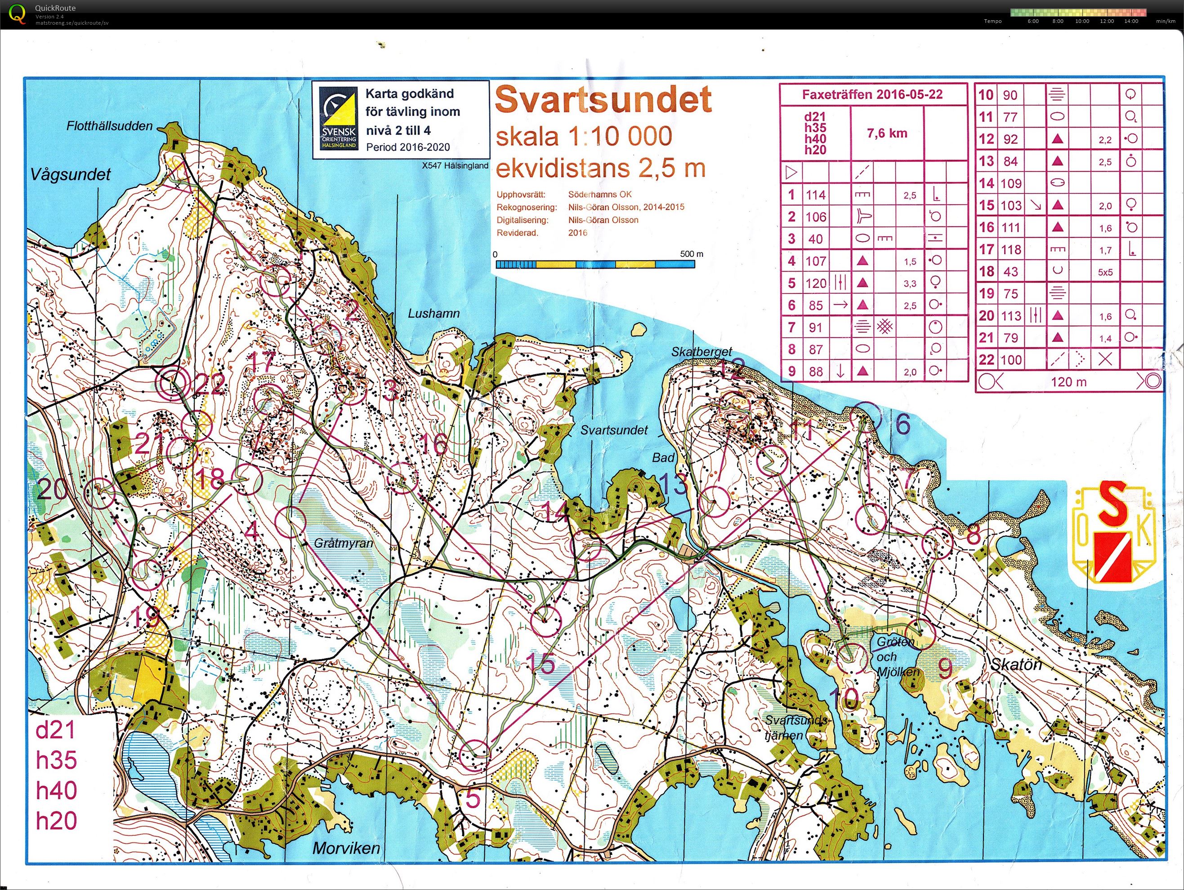Click the 'X547 Hälsingland' map code
1184x890 pixels.
click(x=455, y=166)
